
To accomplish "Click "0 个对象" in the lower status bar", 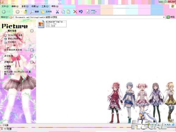I will 6,129.
